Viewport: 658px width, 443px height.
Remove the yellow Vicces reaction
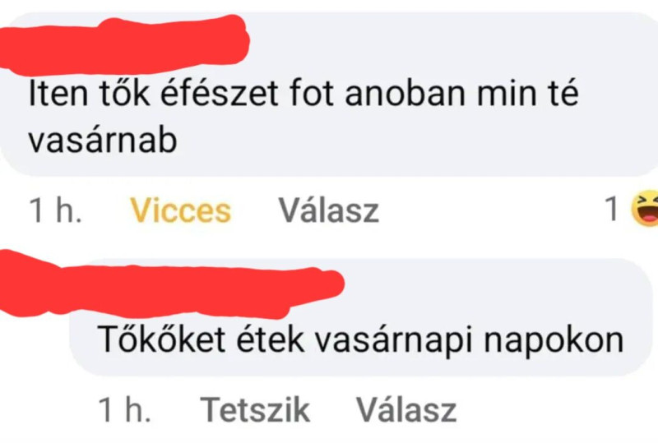click(180, 210)
